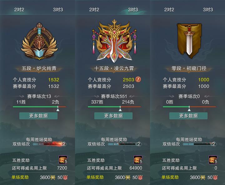
Task: Open the right panel's five-win reward chest
Action: point(213,160)
